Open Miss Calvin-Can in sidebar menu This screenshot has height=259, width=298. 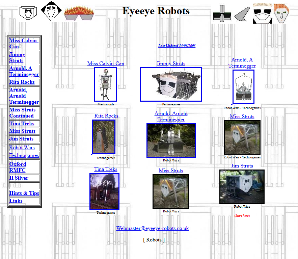[24, 44]
